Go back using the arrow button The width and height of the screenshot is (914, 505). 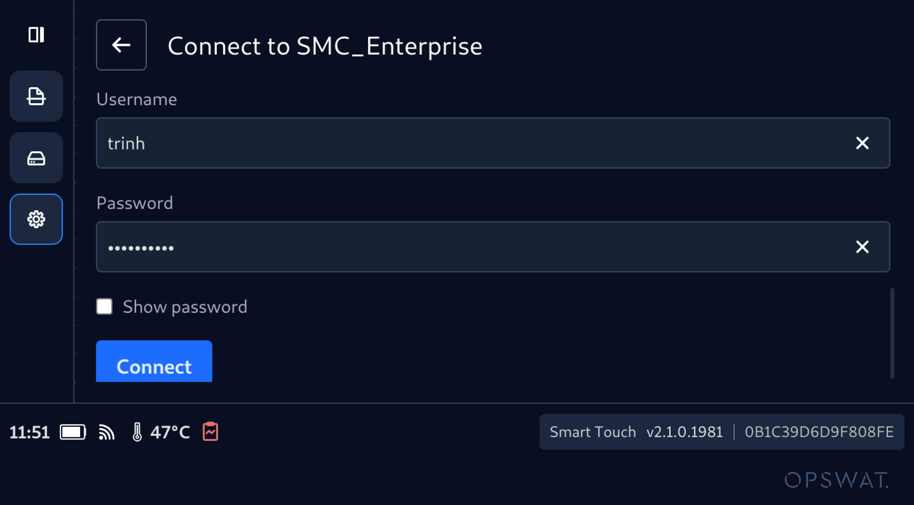click(x=121, y=45)
